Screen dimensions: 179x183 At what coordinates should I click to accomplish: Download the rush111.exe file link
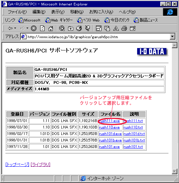(109, 121)
